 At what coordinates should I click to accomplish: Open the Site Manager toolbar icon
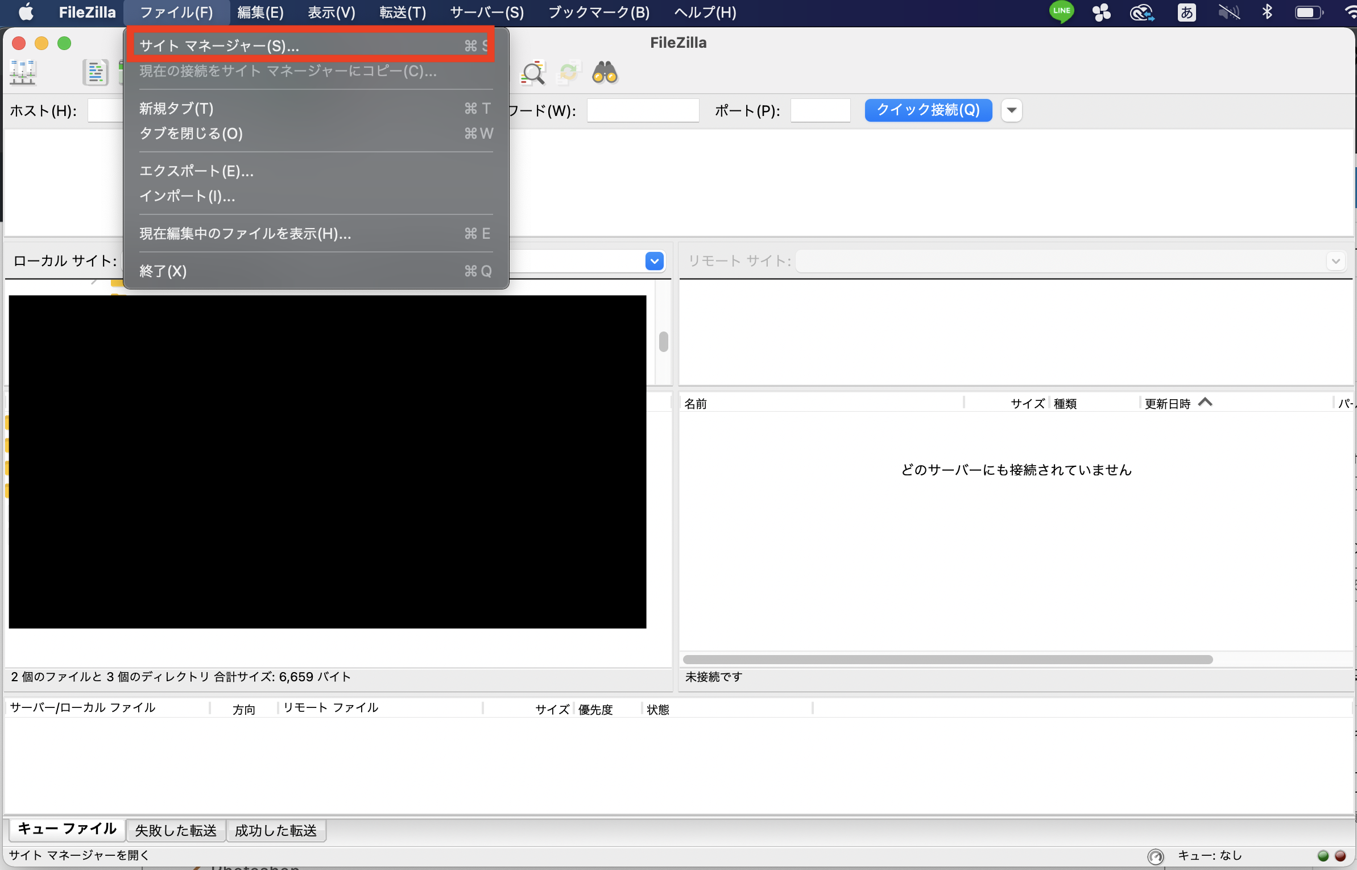(23, 73)
